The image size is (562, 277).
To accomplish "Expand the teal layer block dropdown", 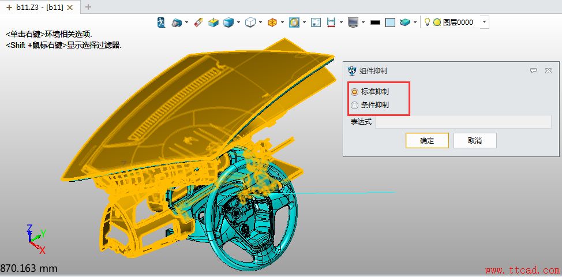I will click(x=415, y=23).
